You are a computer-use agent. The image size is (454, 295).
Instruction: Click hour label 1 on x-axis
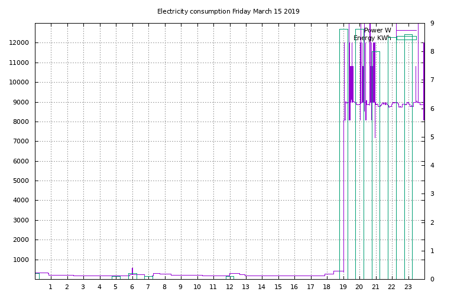tap(51, 287)
